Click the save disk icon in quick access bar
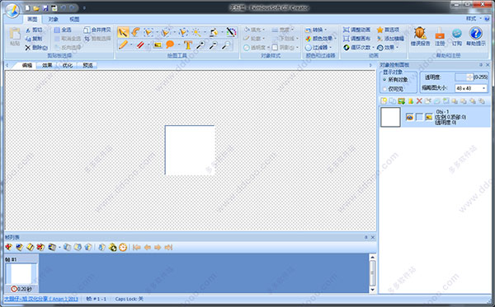The height and width of the screenshot is (307, 495). tap(45, 8)
